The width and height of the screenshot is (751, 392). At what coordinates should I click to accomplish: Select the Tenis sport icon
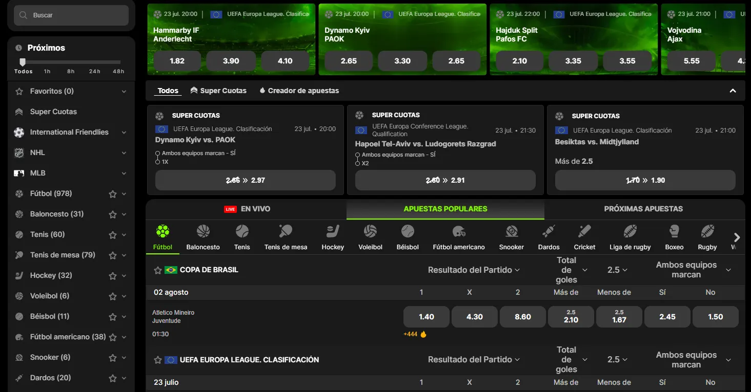pyautogui.click(x=242, y=231)
